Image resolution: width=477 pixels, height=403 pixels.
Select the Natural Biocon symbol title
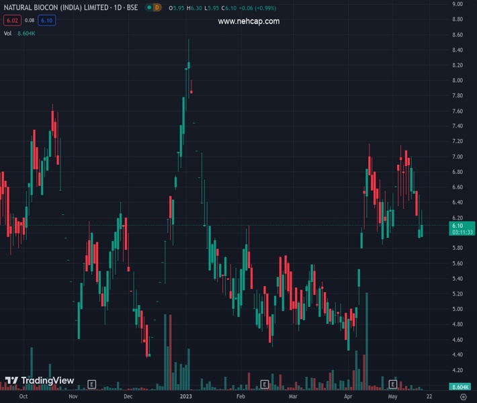(x=70, y=7)
